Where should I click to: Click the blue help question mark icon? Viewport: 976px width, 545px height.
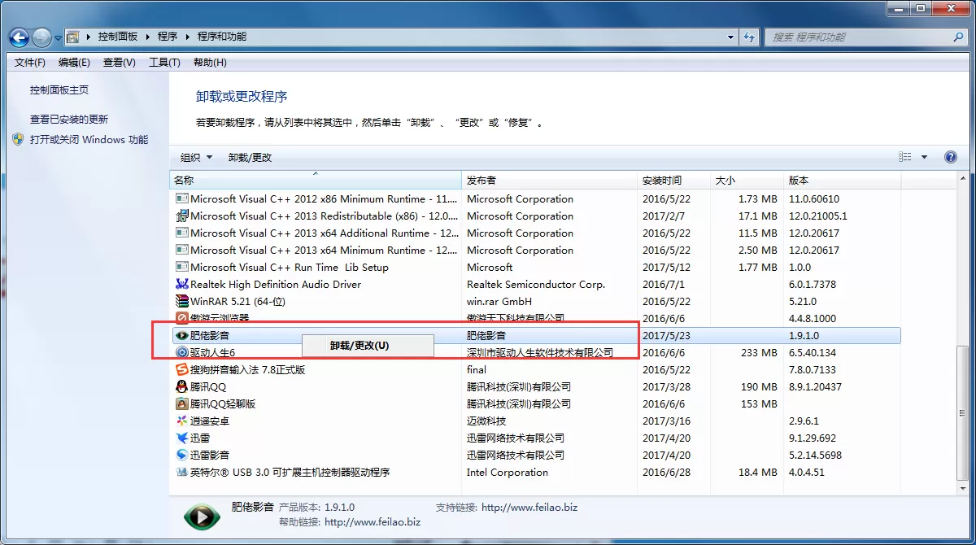(x=950, y=157)
